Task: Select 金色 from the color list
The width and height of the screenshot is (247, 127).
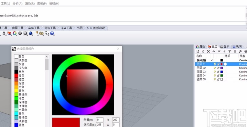Action: (21, 87)
